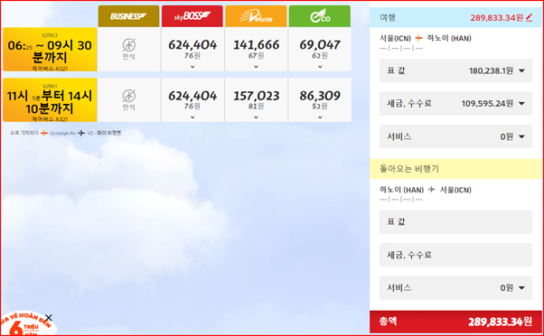Open the VJ961 11시 flight time card
Screen dimensions: 544x336
coord(50,100)
